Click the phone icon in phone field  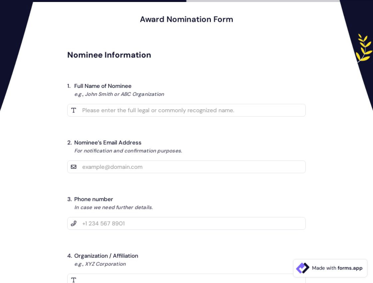[74, 223]
